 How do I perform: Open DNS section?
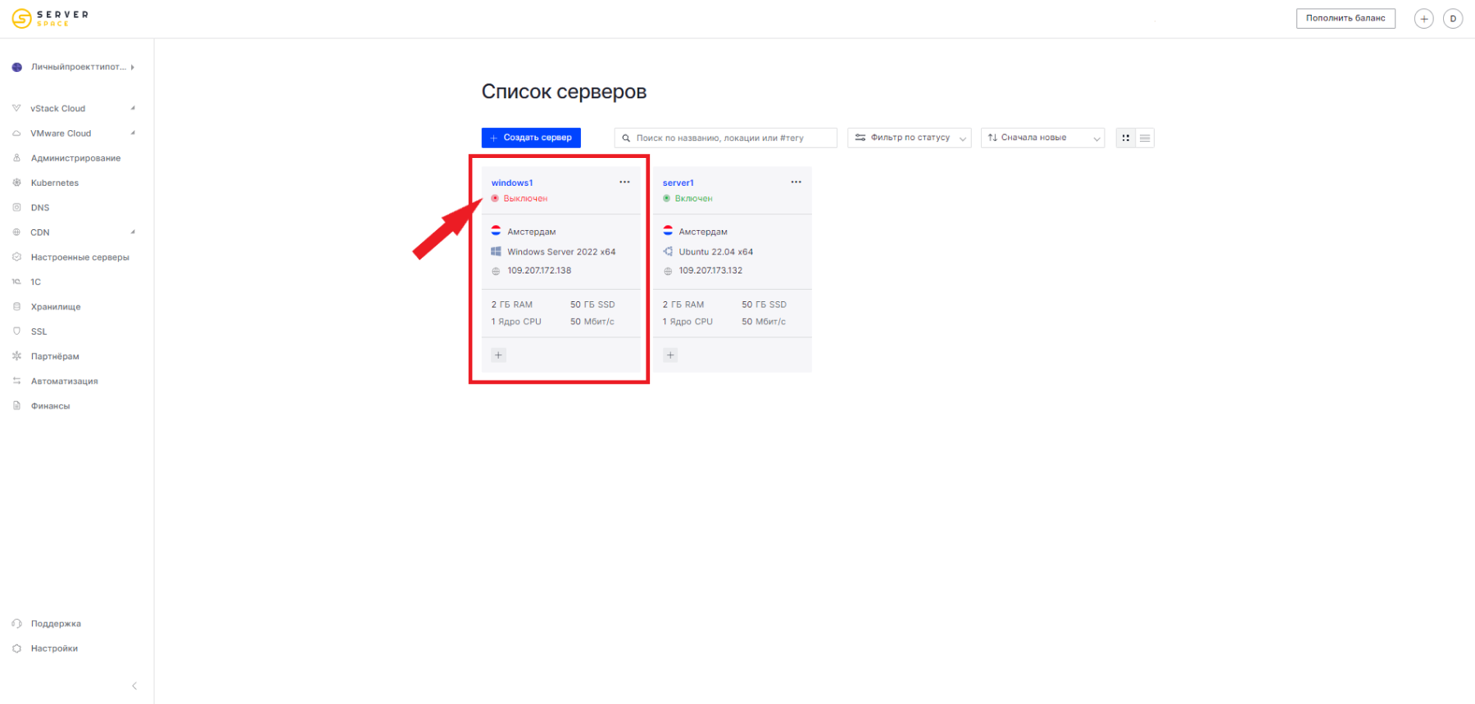click(x=40, y=208)
